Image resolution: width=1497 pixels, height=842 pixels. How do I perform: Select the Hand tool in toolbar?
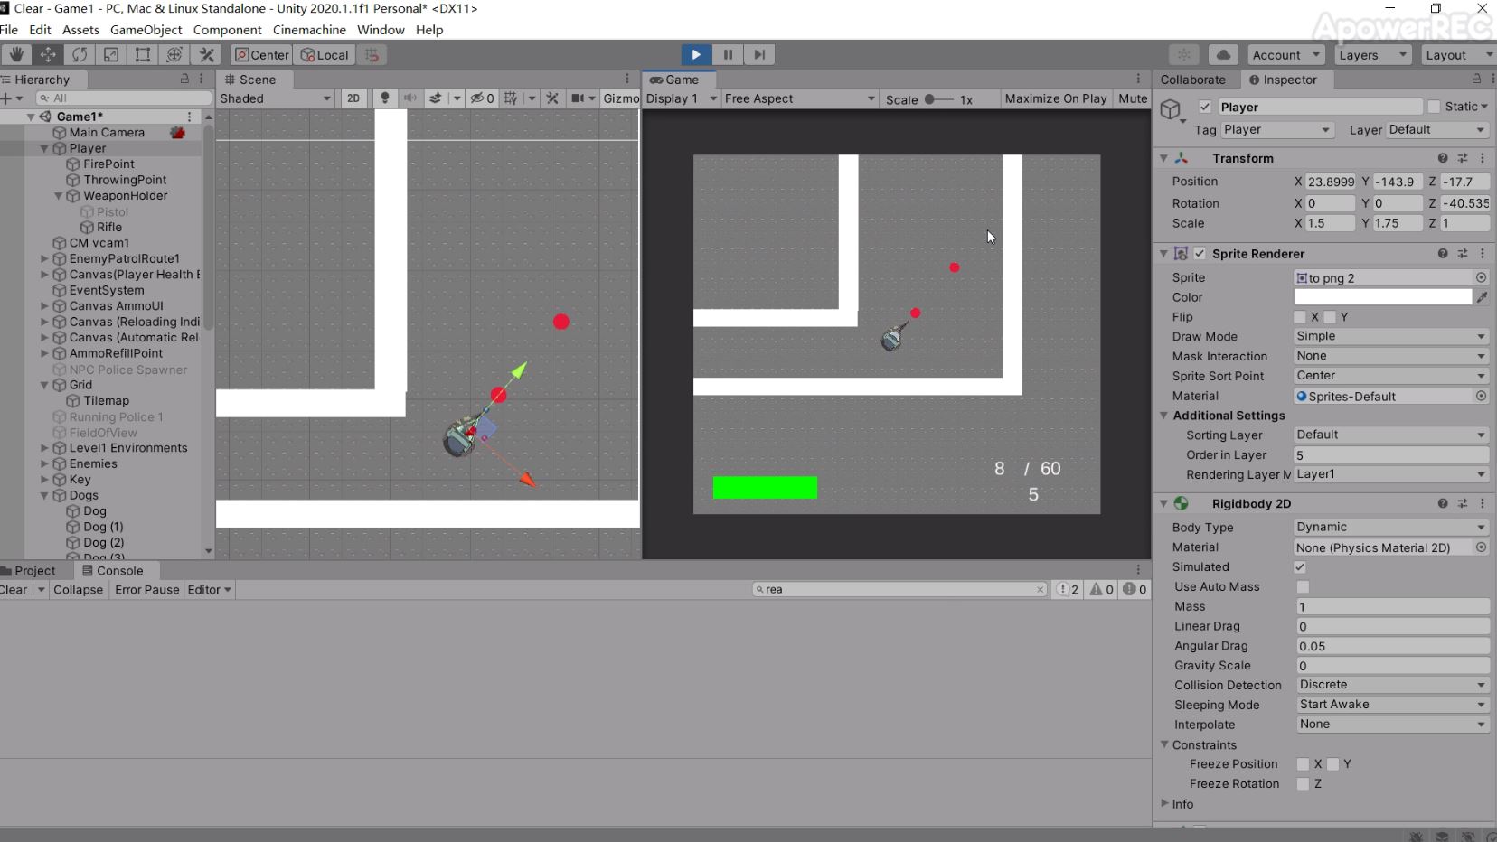(16, 54)
